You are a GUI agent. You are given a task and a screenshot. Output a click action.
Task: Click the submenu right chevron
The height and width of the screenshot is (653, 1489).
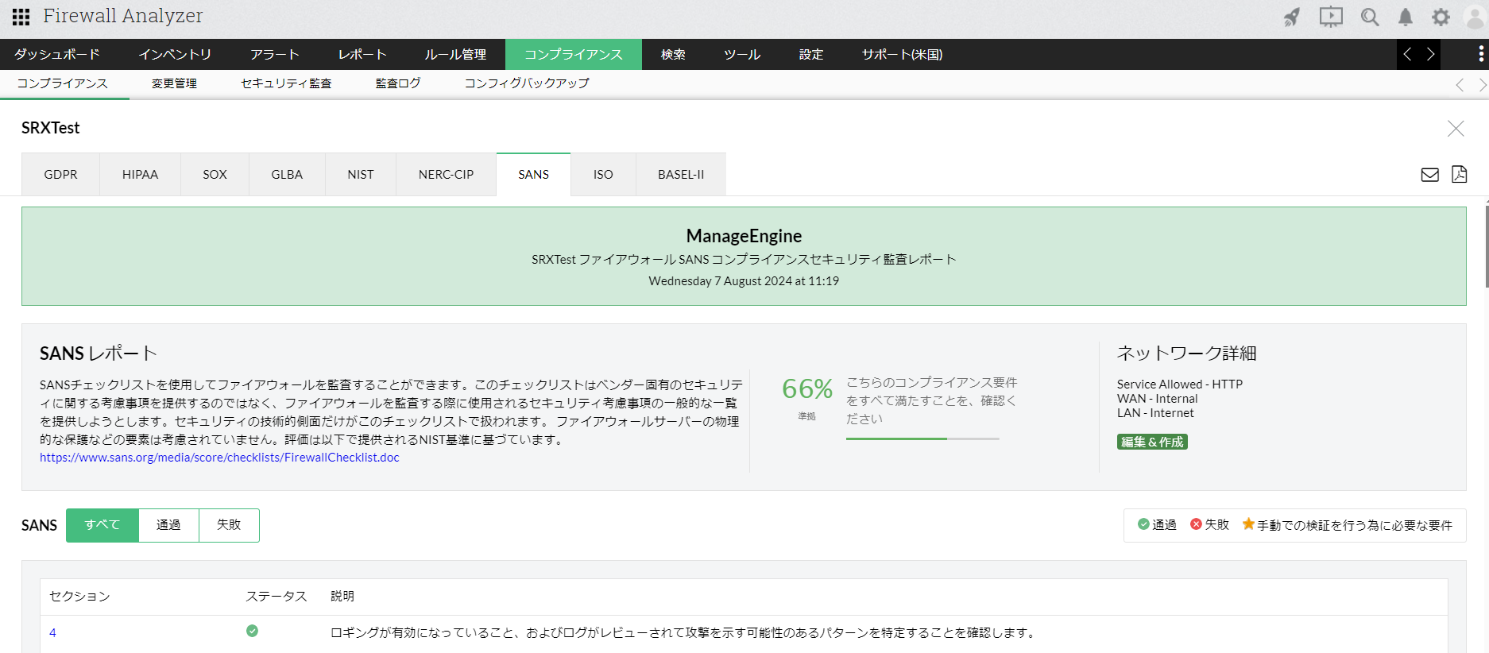(x=1483, y=85)
